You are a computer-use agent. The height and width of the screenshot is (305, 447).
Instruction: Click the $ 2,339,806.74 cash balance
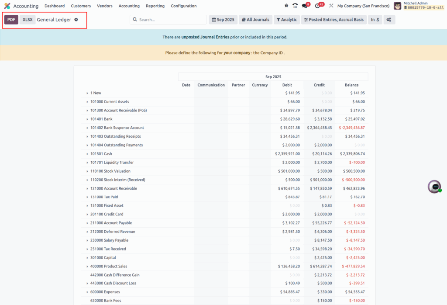pyautogui.click(x=352, y=154)
